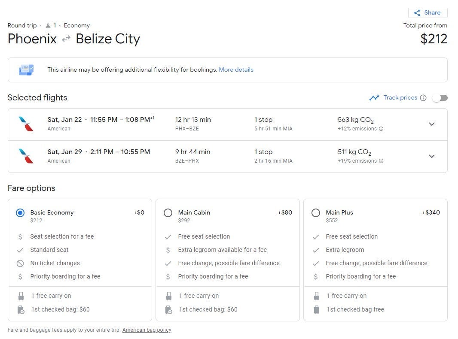Image resolution: width=458 pixels, height=339 pixels.
Task: Click the No ticket changes icon
Action: (20, 263)
